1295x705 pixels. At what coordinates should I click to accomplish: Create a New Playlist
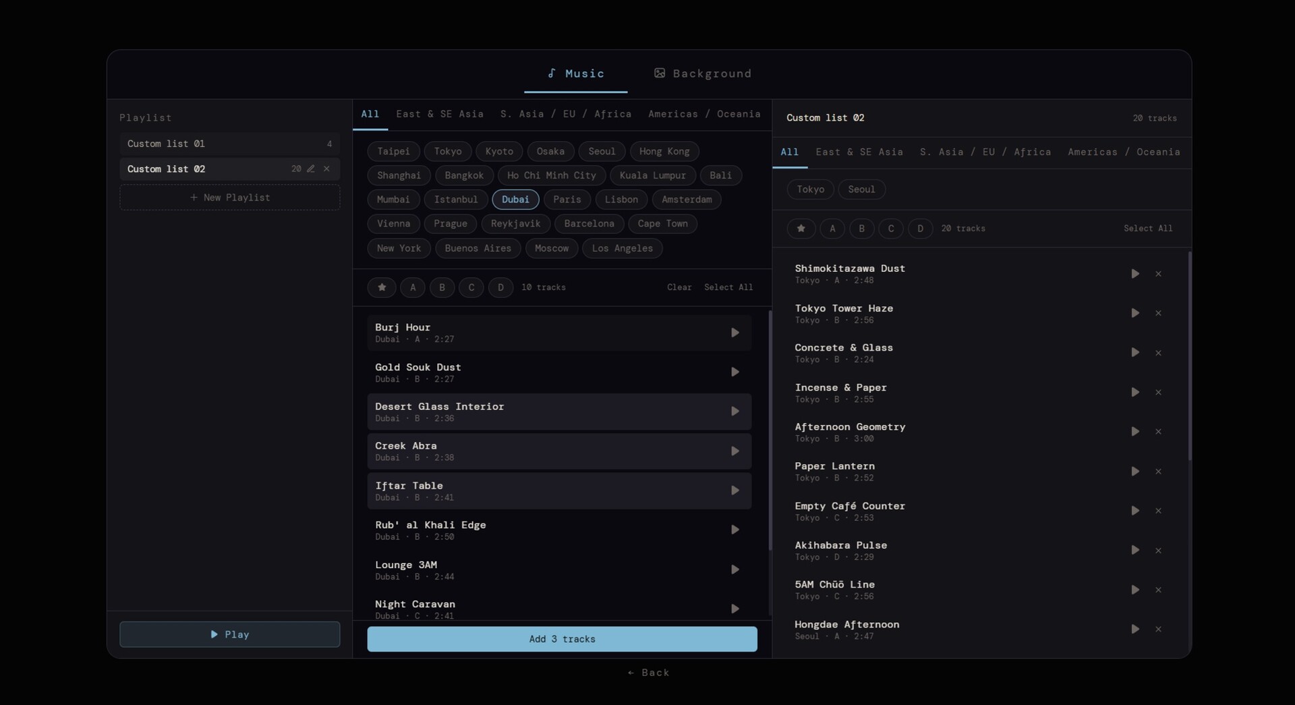230,198
